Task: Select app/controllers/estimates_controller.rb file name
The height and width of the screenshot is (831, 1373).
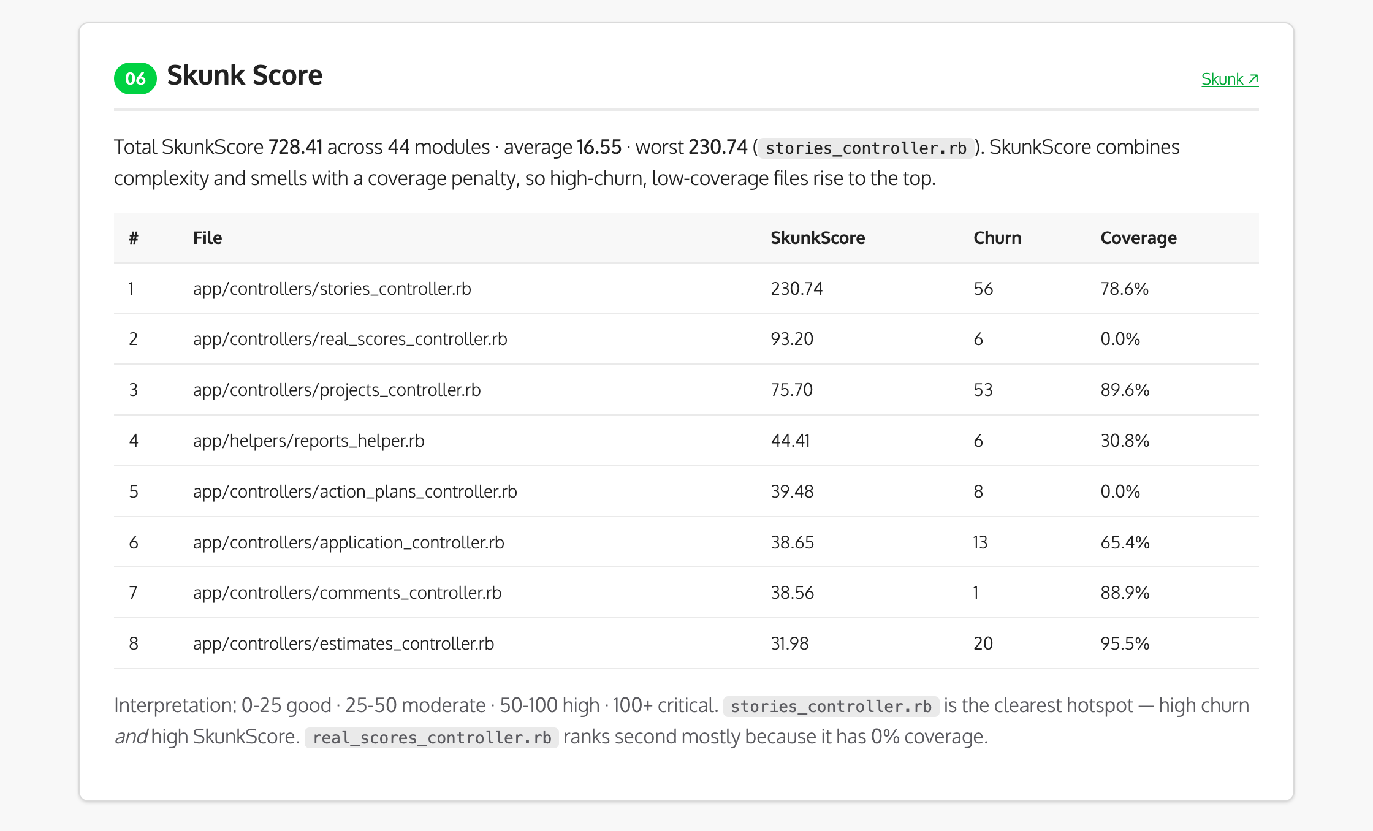Action: (x=343, y=643)
